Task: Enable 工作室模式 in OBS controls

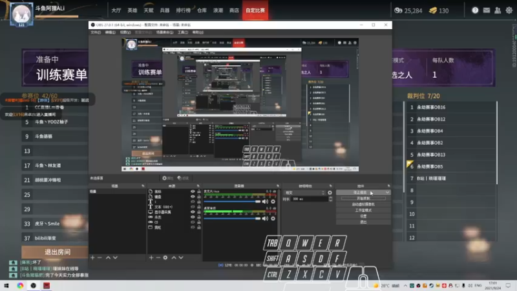Action: pyautogui.click(x=363, y=210)
